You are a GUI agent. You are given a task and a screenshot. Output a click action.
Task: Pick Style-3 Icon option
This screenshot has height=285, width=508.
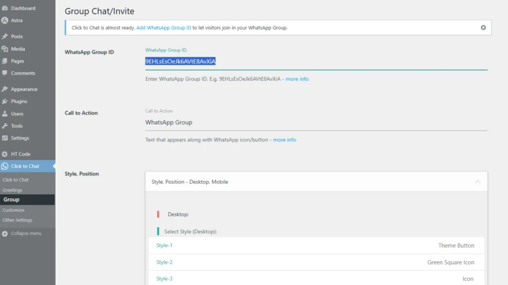click(316, 279)
